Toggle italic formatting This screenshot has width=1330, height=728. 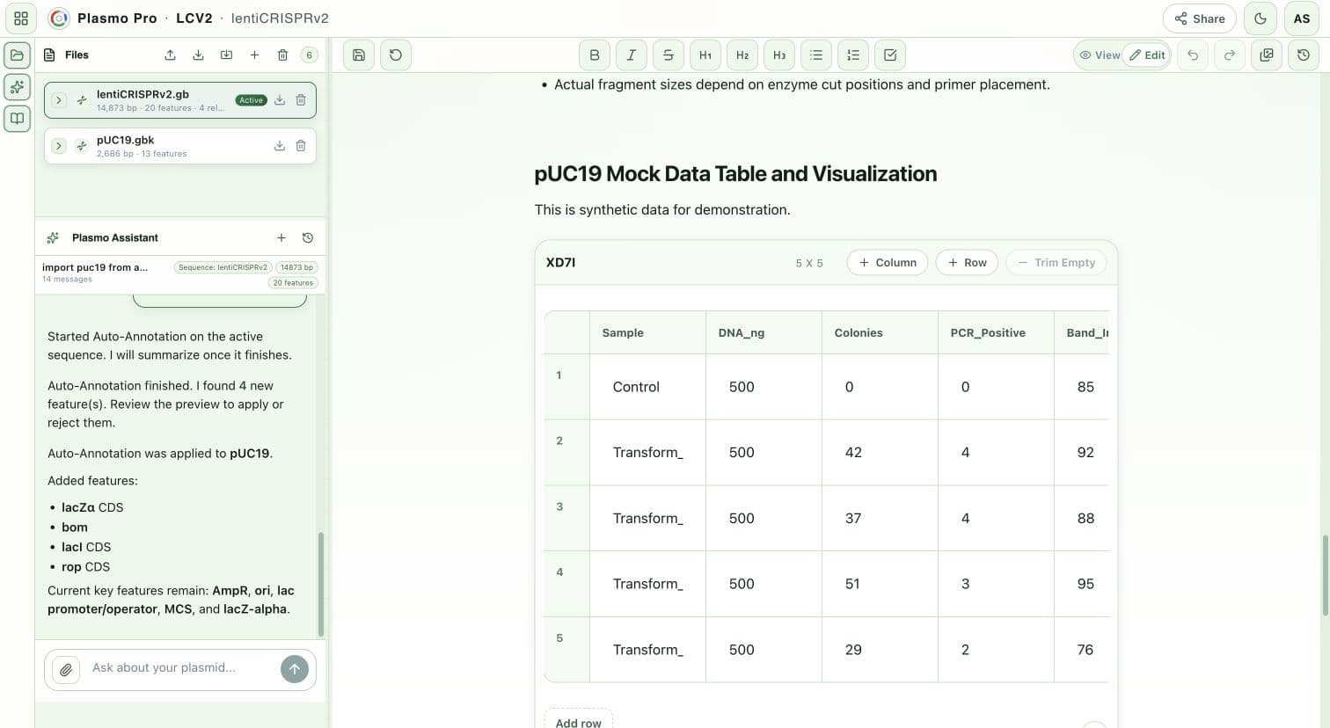coord(632,55)
